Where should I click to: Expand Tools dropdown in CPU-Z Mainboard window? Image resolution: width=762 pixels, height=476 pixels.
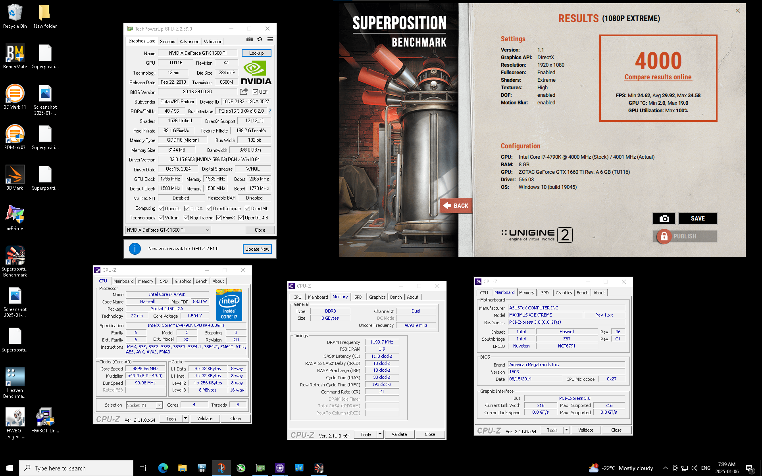click(566, 430)
